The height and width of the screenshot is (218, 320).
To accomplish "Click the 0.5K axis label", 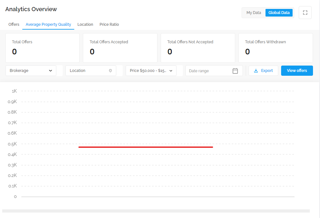I will 12,144.
